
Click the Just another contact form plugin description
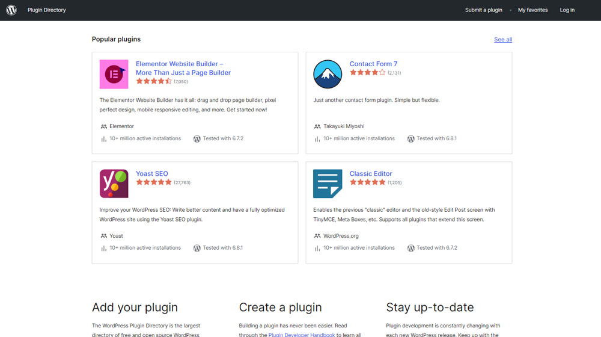pyautogui.click(x=376, y=100)
